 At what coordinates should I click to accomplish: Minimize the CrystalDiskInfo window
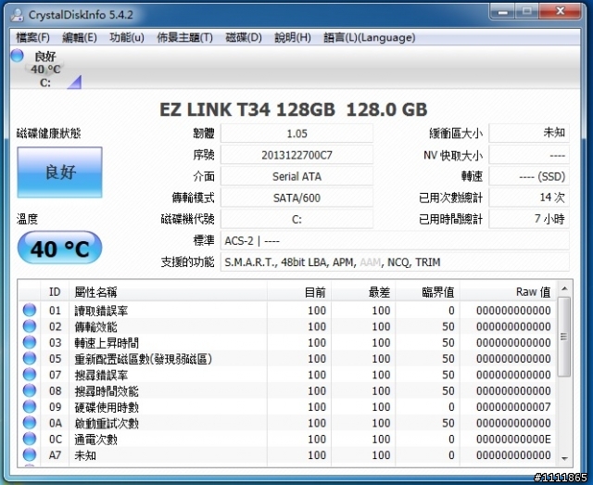502,11
